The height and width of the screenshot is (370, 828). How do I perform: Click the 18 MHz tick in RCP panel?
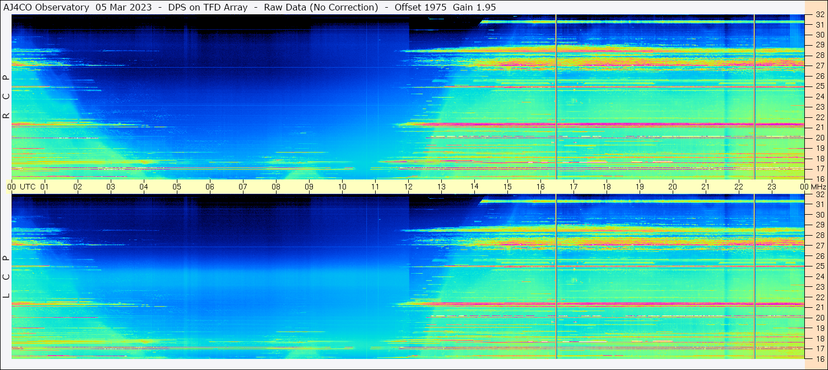820,159
